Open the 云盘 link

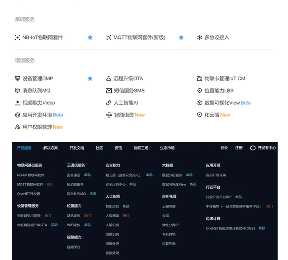pyautogui.click(x=166, y=216)
